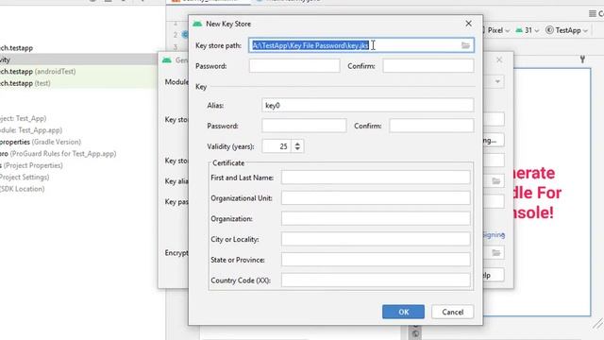The height and width of the screenshot is (340, 604).
Task: Click the City or Locality field
Action: 376,239
